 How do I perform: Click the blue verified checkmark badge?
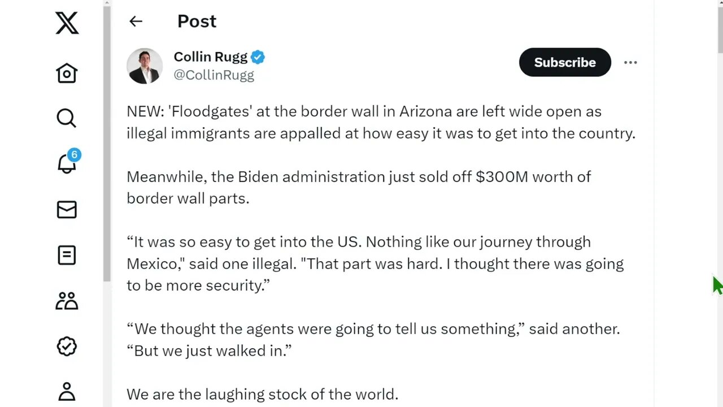pyautogui.click(x=258, y=57)
